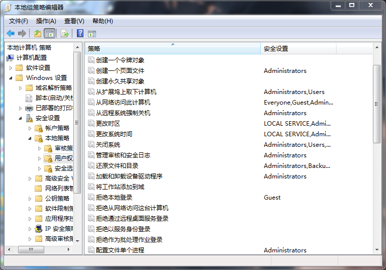
Task: Select policy 从网络访问此计算机
Action: (x=123, y=102)
